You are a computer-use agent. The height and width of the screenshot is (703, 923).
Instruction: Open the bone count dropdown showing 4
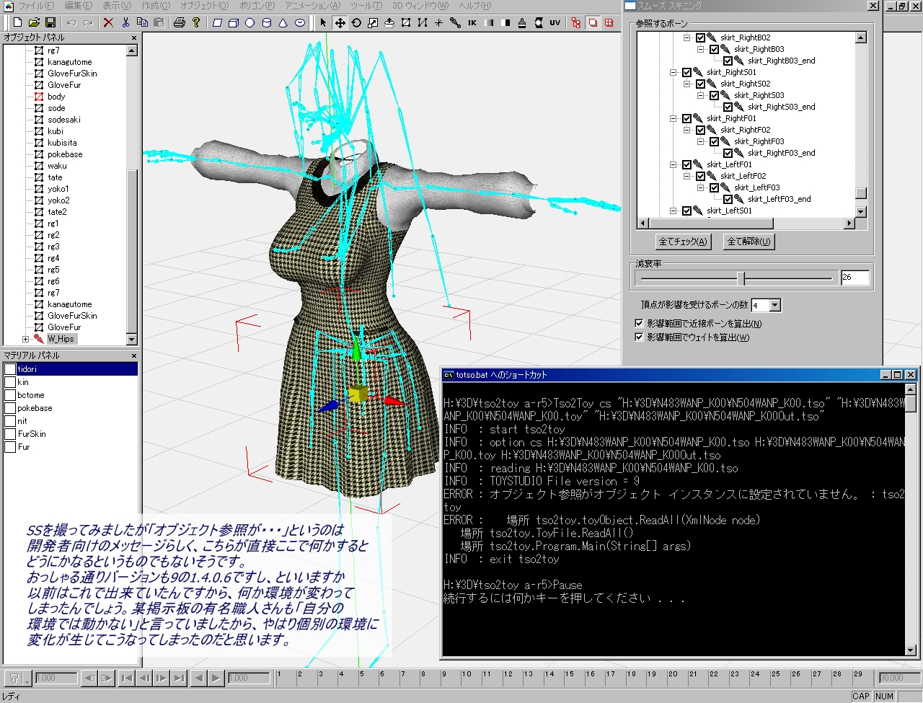(775, 306)
